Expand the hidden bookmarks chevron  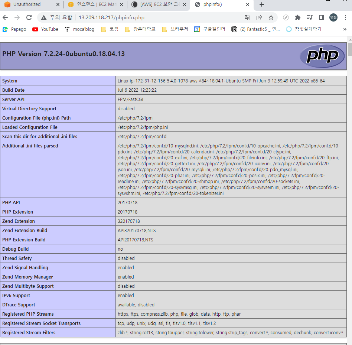click(345, 29)
